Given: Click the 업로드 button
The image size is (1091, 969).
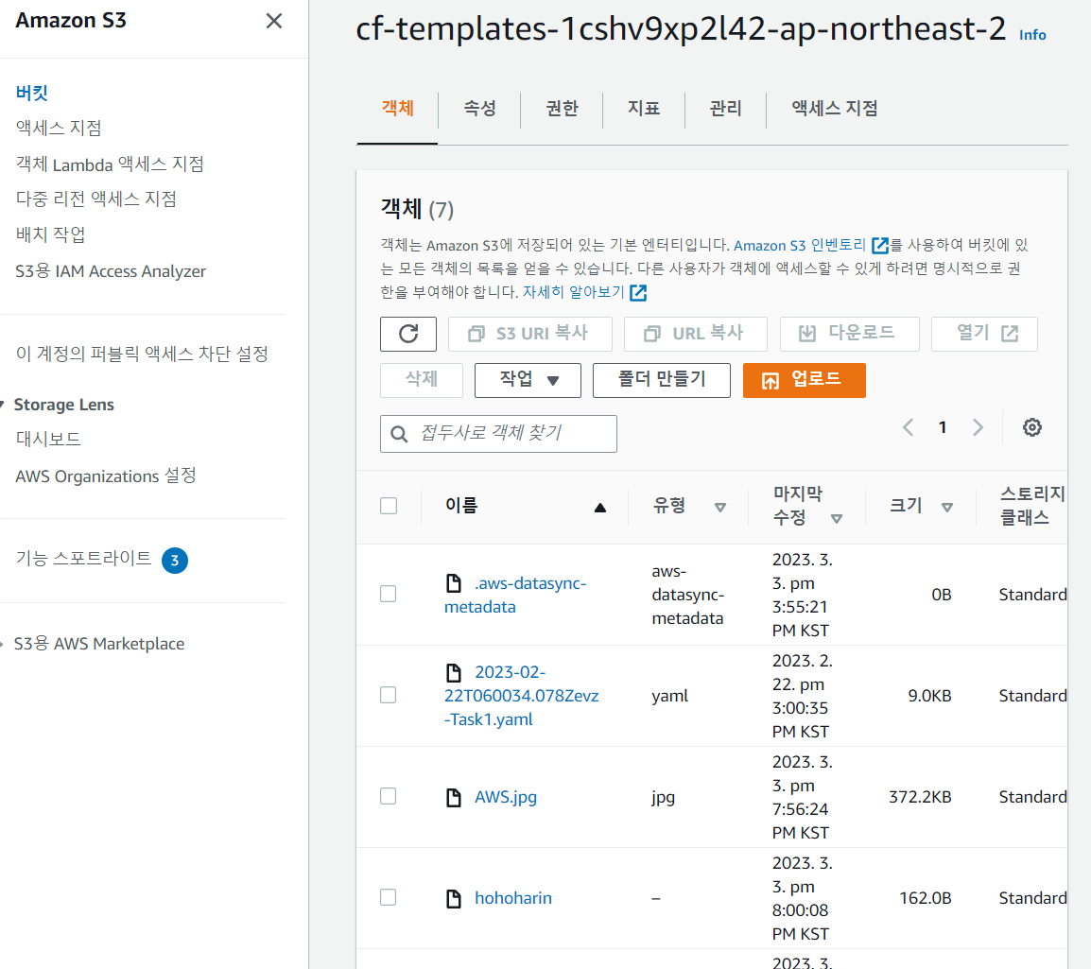Looking at the screenshot, I should point(804,380).
